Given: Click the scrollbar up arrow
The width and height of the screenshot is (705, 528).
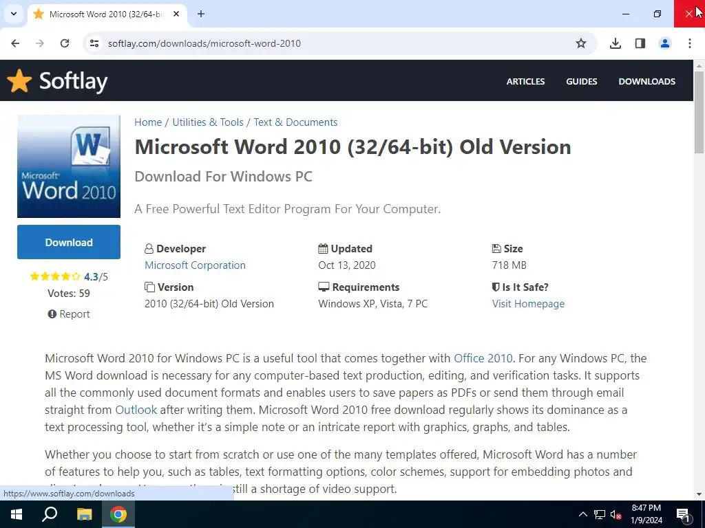Looking at the screenshot, I should click(699, 65).
